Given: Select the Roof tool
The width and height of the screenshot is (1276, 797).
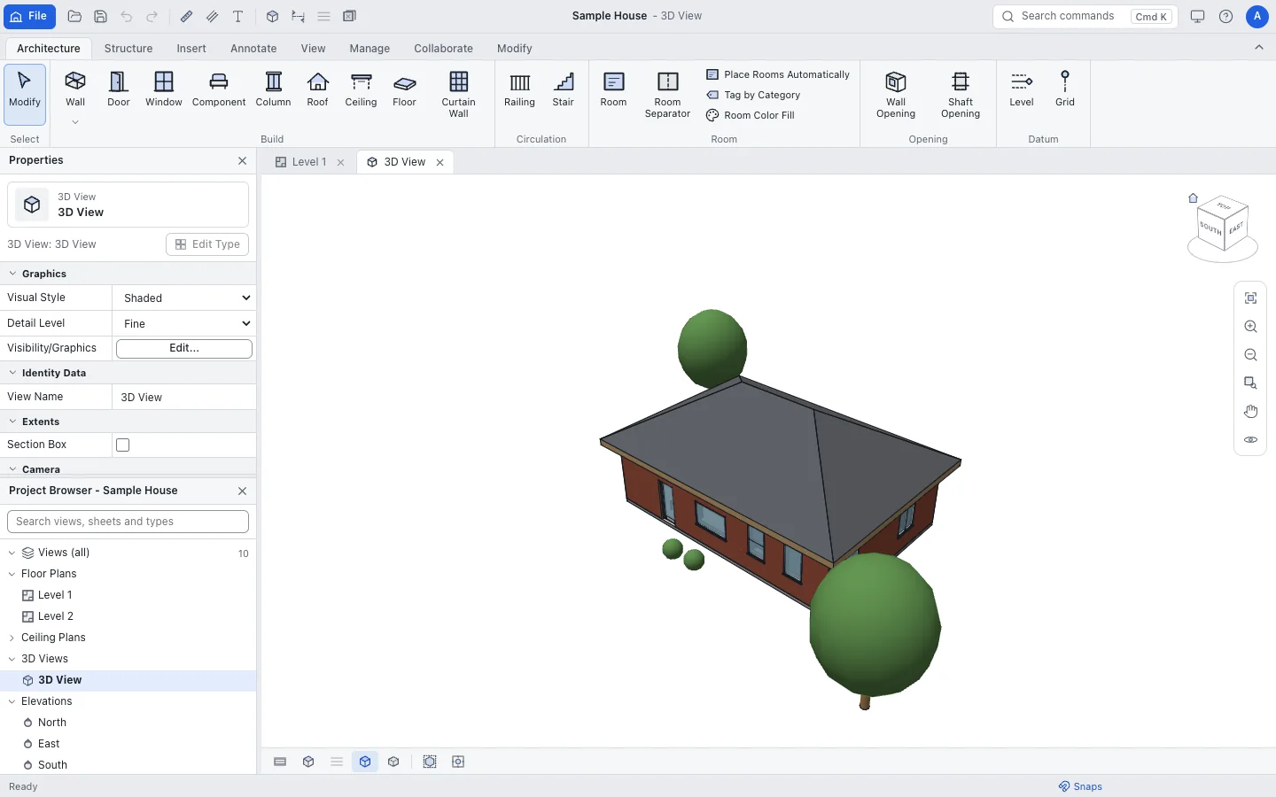Looking at the screenshot, I should tap(317, 89).
